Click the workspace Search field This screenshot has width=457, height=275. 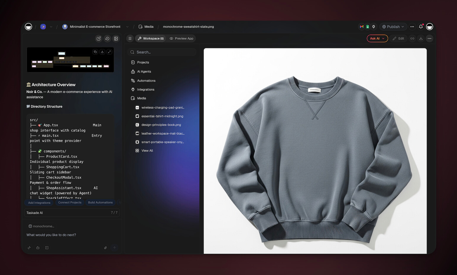pos(162,52)
